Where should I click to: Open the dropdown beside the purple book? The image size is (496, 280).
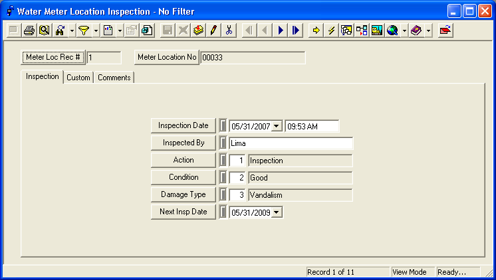(428, 31)
